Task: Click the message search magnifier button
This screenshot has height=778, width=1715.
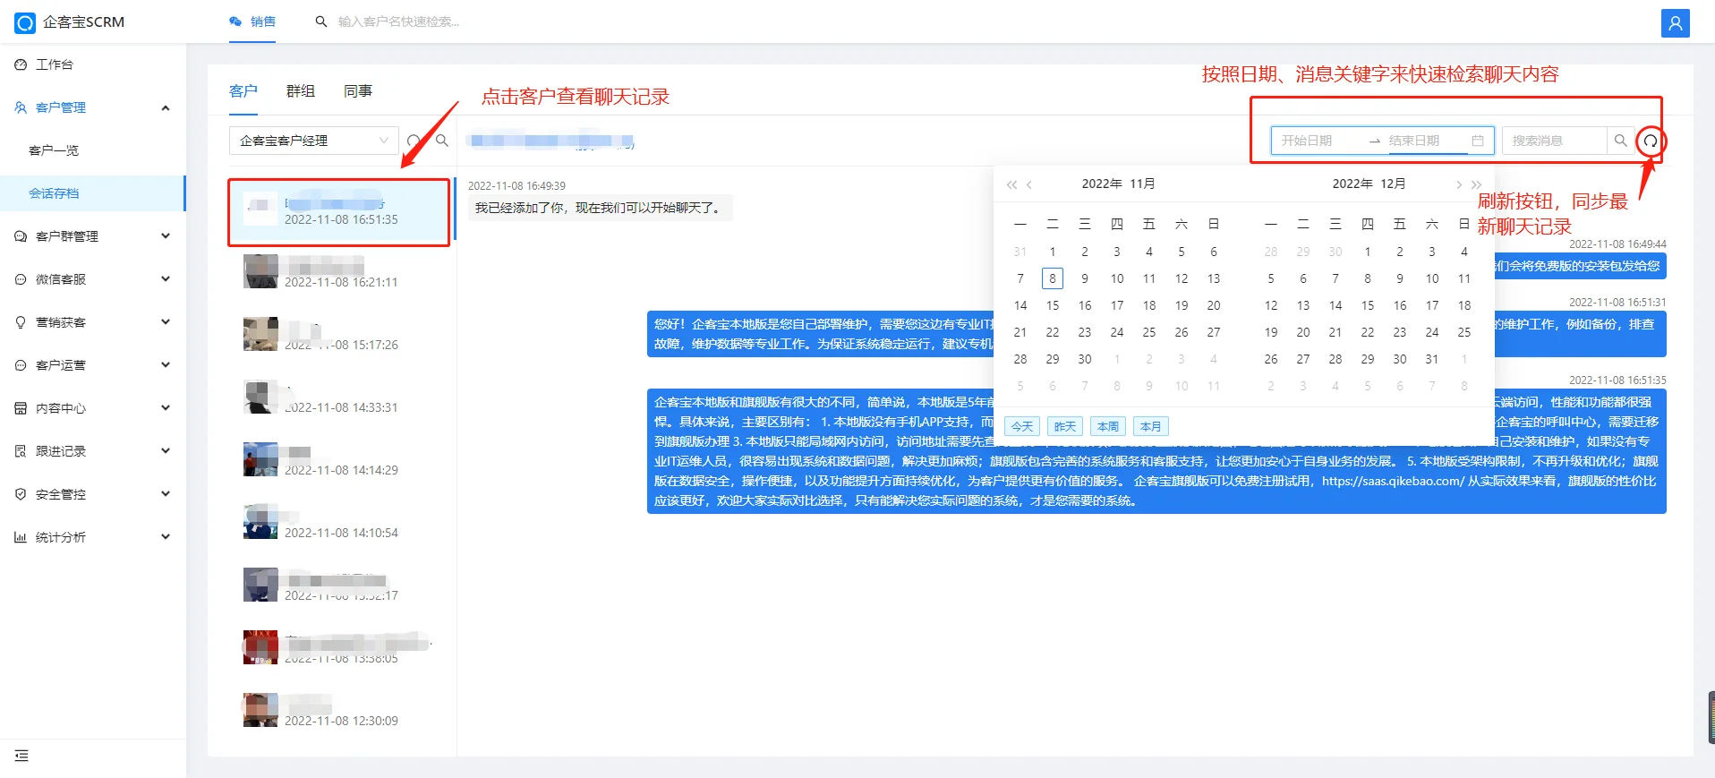Action: pyautogui.click(x=1620, y=141)
